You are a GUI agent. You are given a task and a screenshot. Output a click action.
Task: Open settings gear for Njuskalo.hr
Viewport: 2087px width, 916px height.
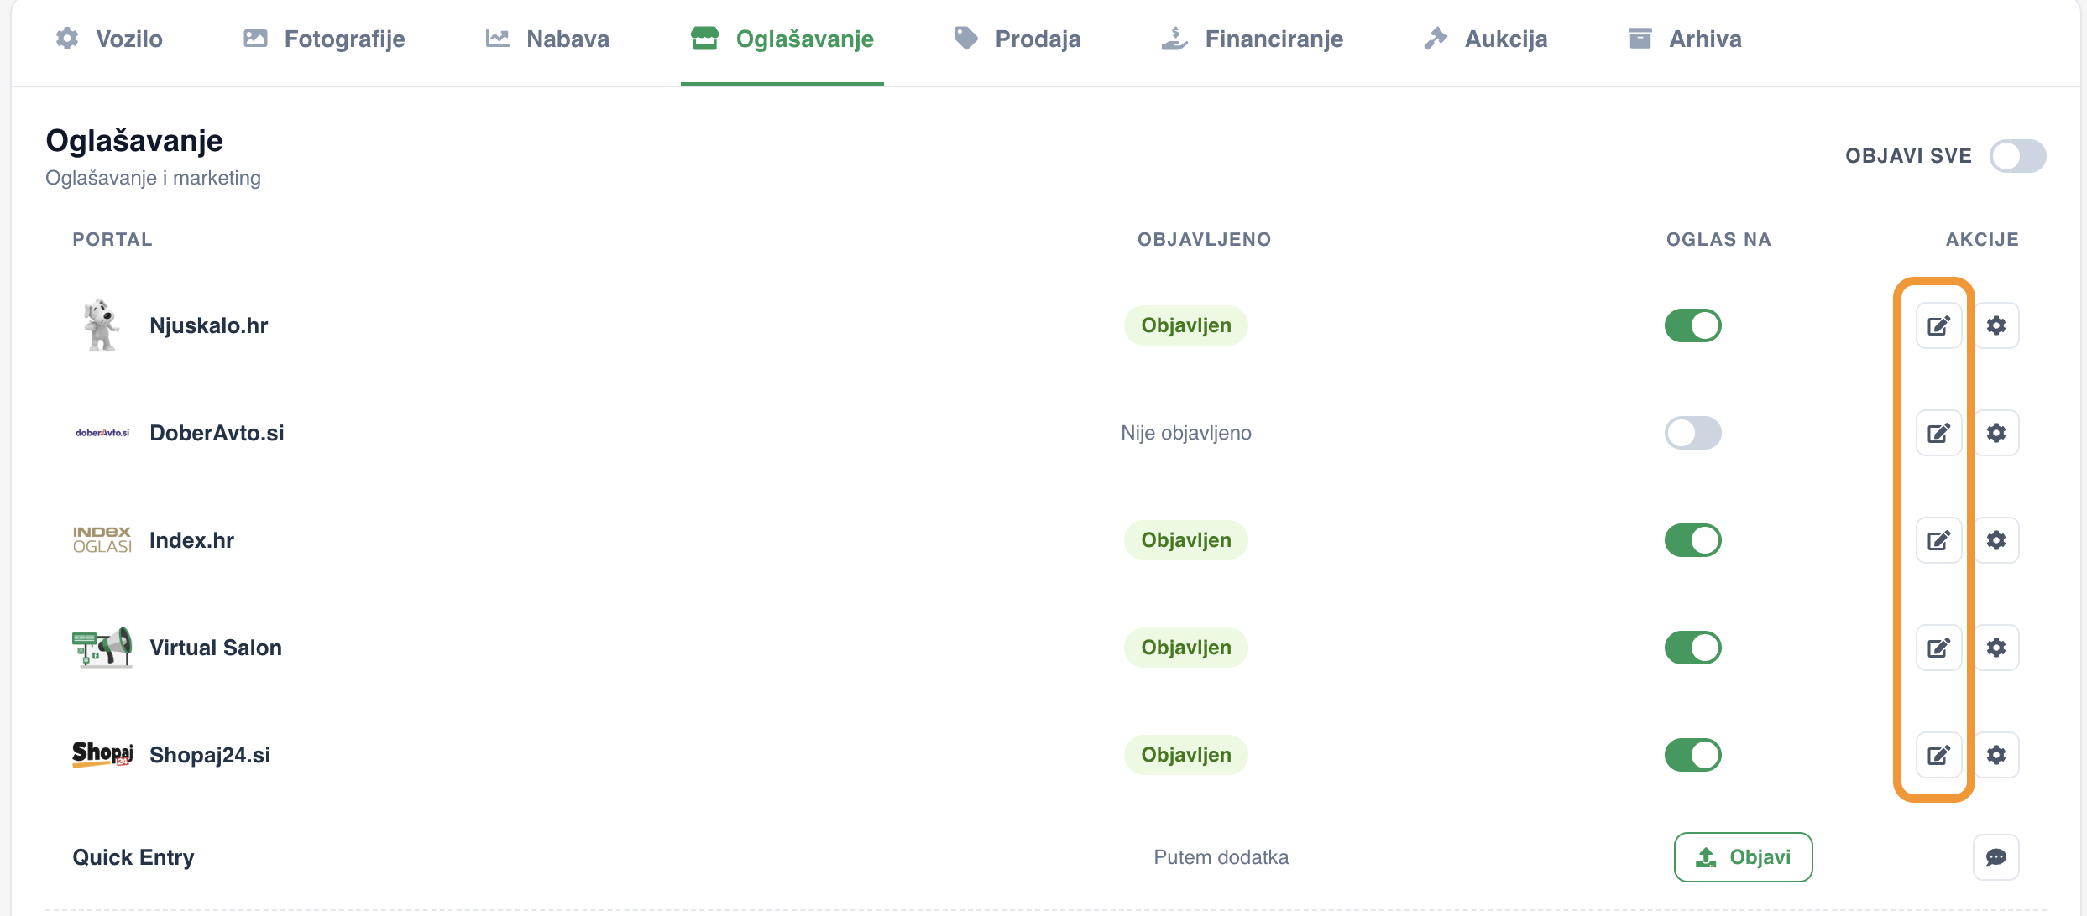pyautogui.click(x=1996, y=325)
